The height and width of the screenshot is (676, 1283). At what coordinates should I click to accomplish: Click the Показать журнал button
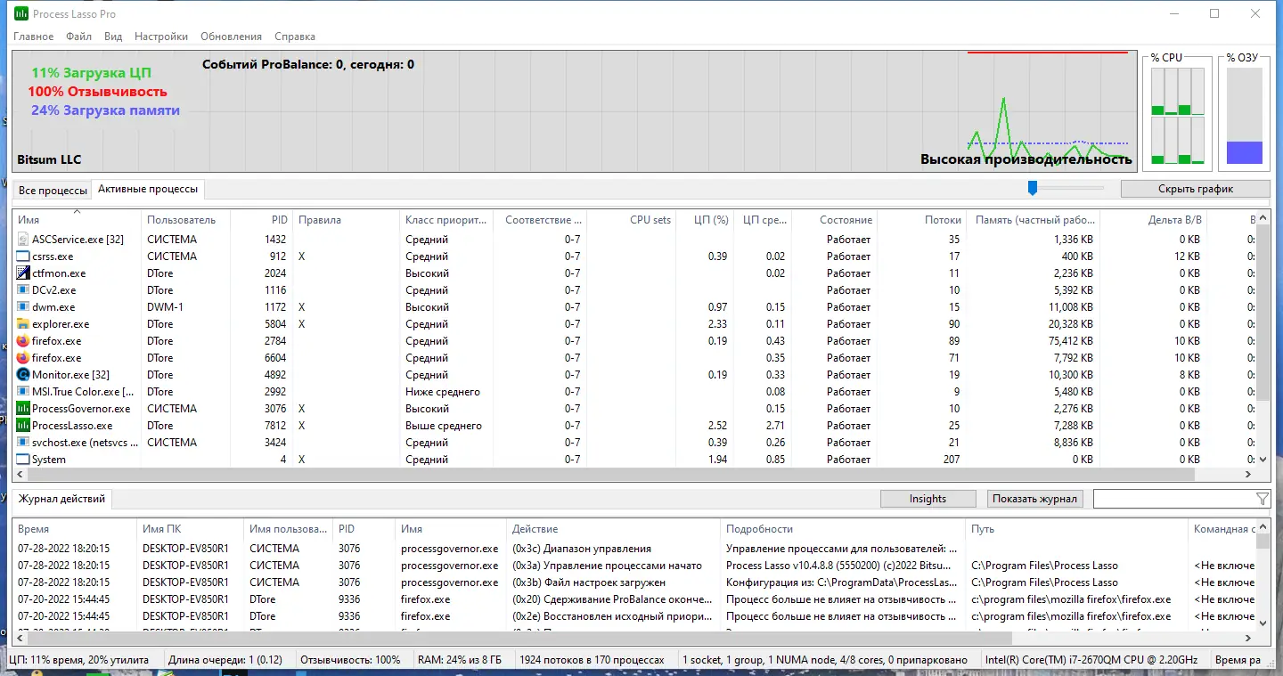point(1035,499)
